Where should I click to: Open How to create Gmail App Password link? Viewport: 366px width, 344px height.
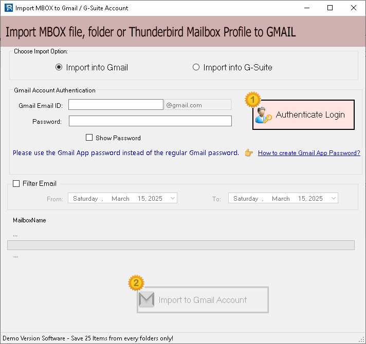tap(309, 153)
